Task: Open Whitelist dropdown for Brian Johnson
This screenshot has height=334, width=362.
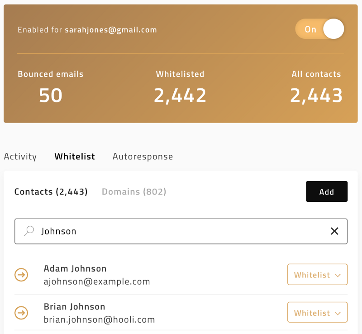Action: 317,312
